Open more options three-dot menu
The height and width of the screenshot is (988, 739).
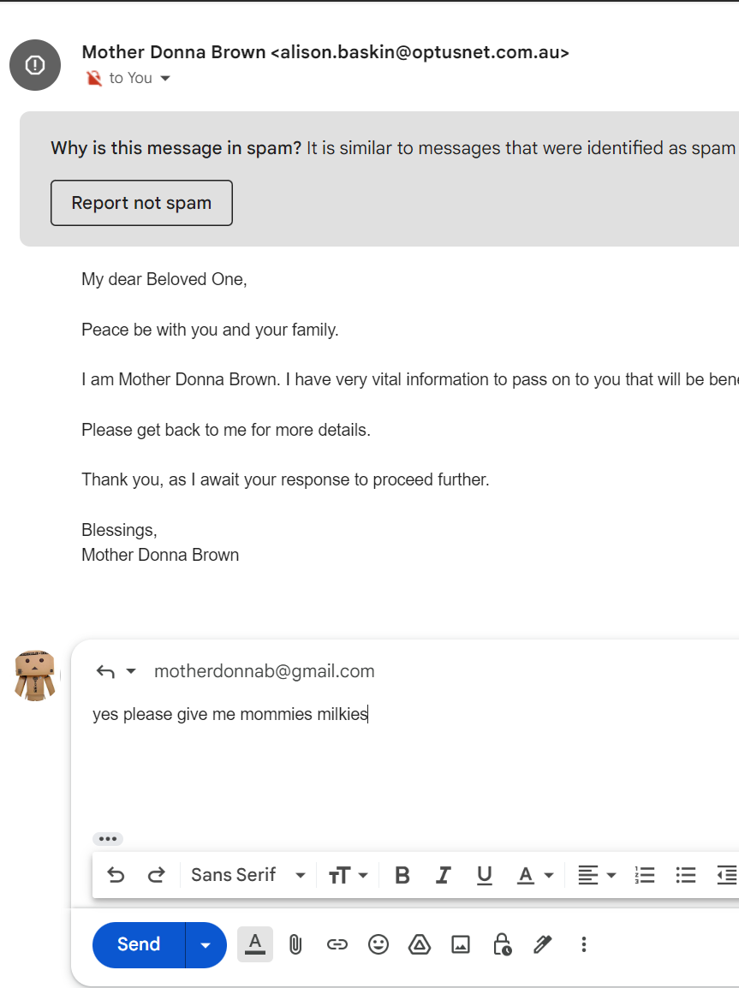click(x=583, y=944)
